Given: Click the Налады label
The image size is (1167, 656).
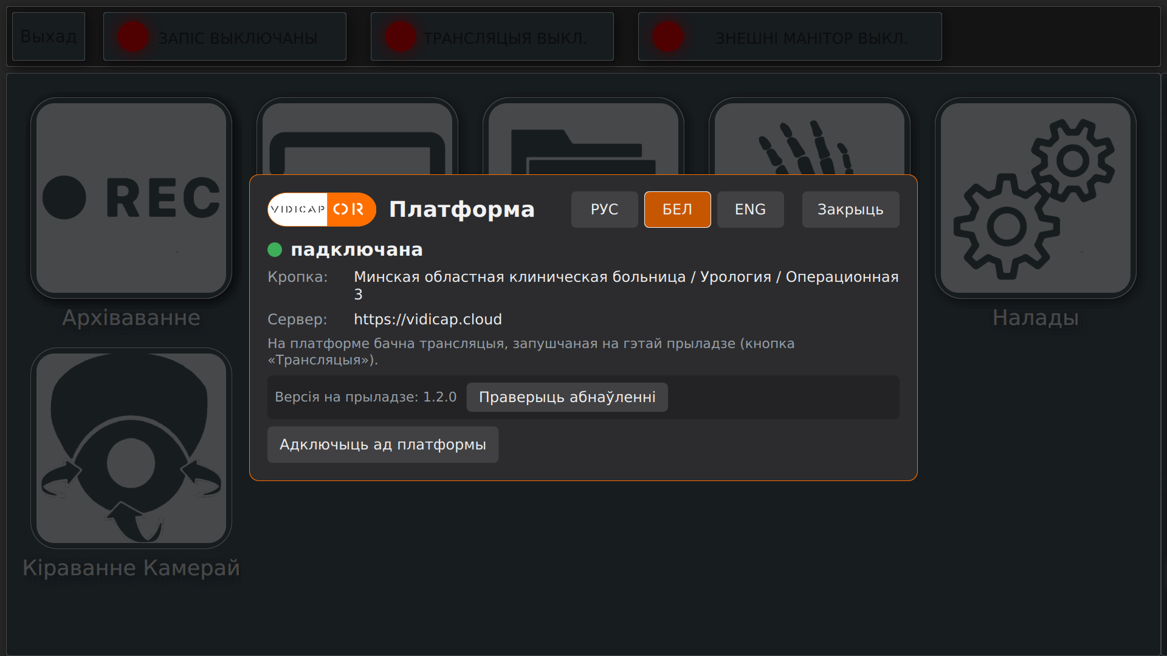Looking at the screenshot, I should coord(1036,318).
